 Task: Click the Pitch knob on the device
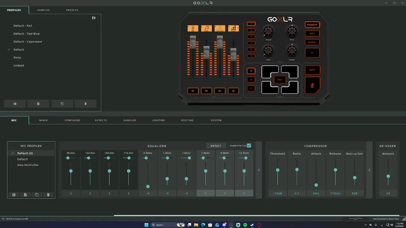point(292,31)
